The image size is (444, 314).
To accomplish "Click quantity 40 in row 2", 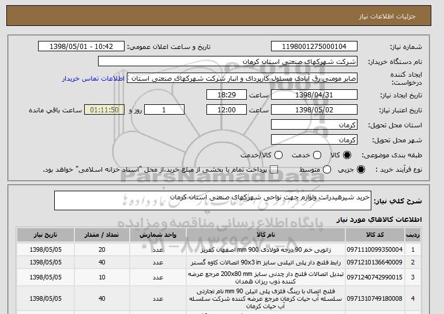I will click(102, 262).
